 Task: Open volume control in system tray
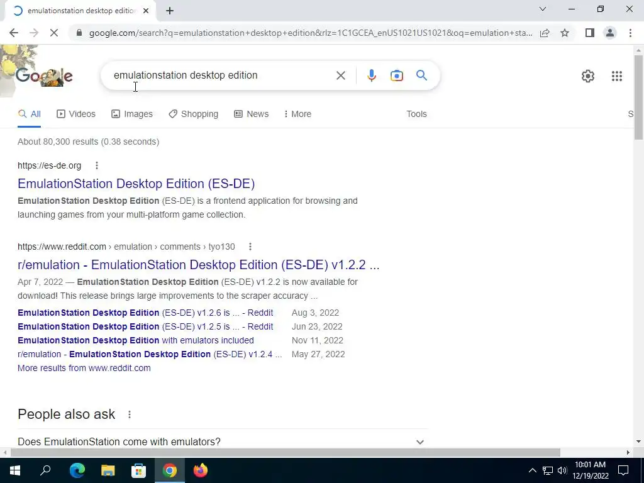[x=562, y=470]
